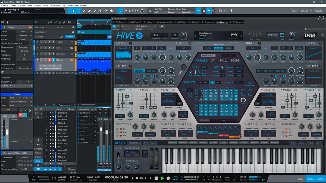Open the Hive settings gear icon

tap(322, 36)
